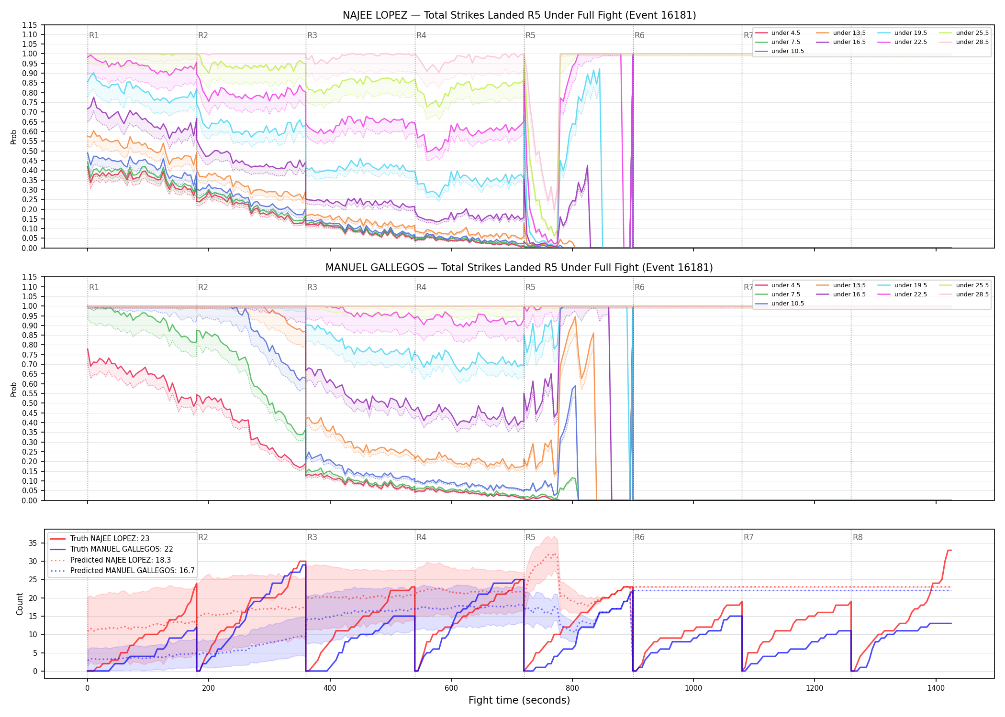The width and height of the screenshot is (1005, 717).
Task: Select the R1 label in the Gallegos chart
Action: coord(94,287)
